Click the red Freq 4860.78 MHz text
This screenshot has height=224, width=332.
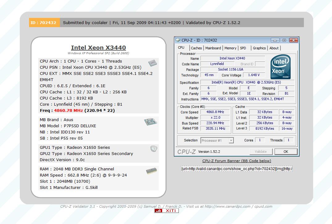tap(68, 111)
